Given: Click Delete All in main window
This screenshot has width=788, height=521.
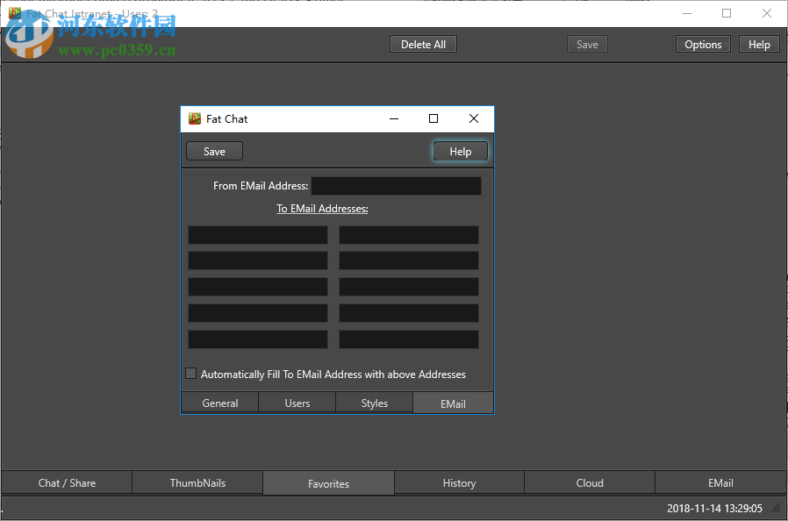Looking at the screenshot, I should [x=423, y=44].
